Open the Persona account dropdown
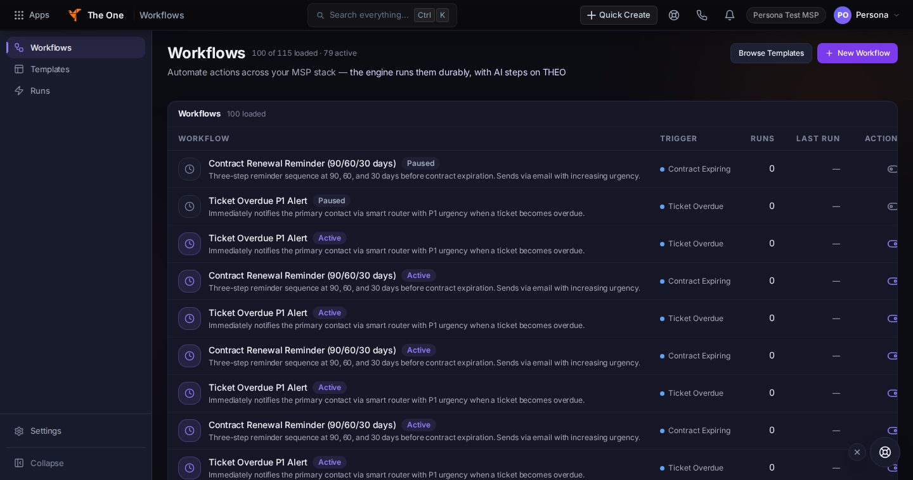Viewport: 913px width, 480px height. (x=867, y=15)
